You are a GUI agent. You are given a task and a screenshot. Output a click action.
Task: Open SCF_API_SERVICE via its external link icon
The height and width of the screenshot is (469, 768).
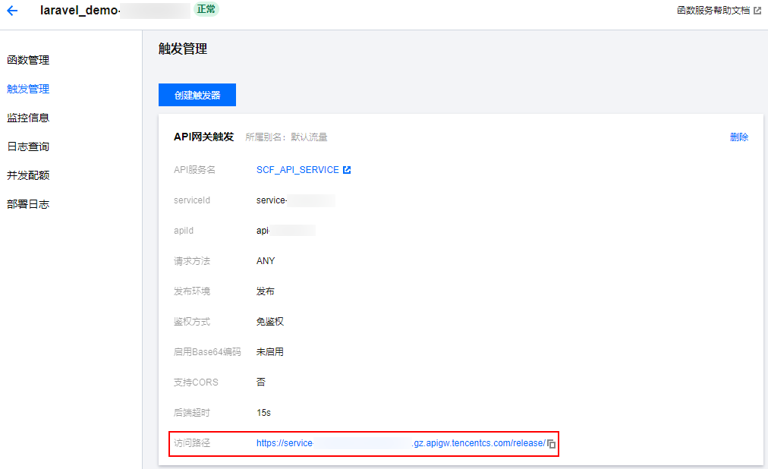point(348,170)
